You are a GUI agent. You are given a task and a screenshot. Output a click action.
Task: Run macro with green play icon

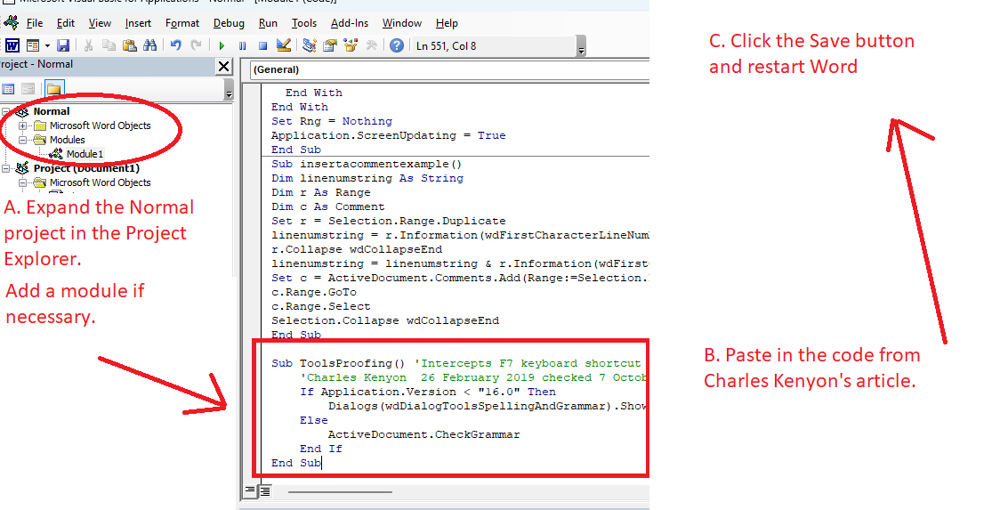pos(222,45)
